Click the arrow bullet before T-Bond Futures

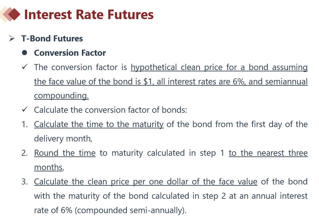point(12,39)
